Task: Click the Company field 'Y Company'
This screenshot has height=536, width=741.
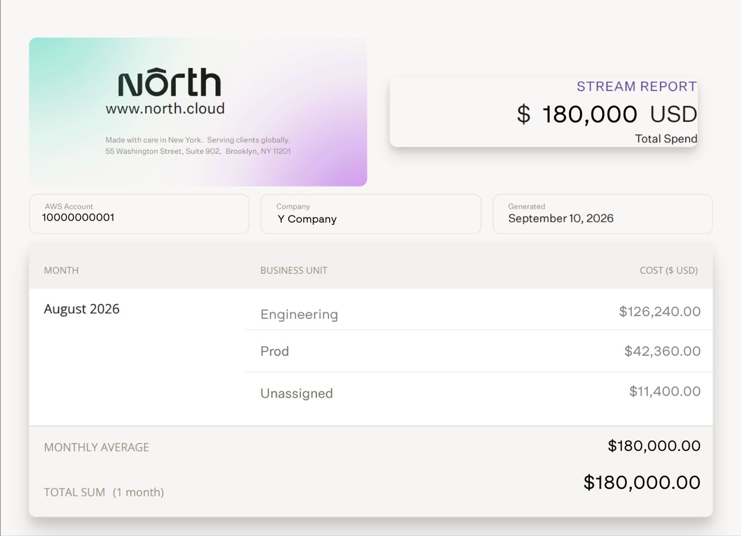Action: 371,214
